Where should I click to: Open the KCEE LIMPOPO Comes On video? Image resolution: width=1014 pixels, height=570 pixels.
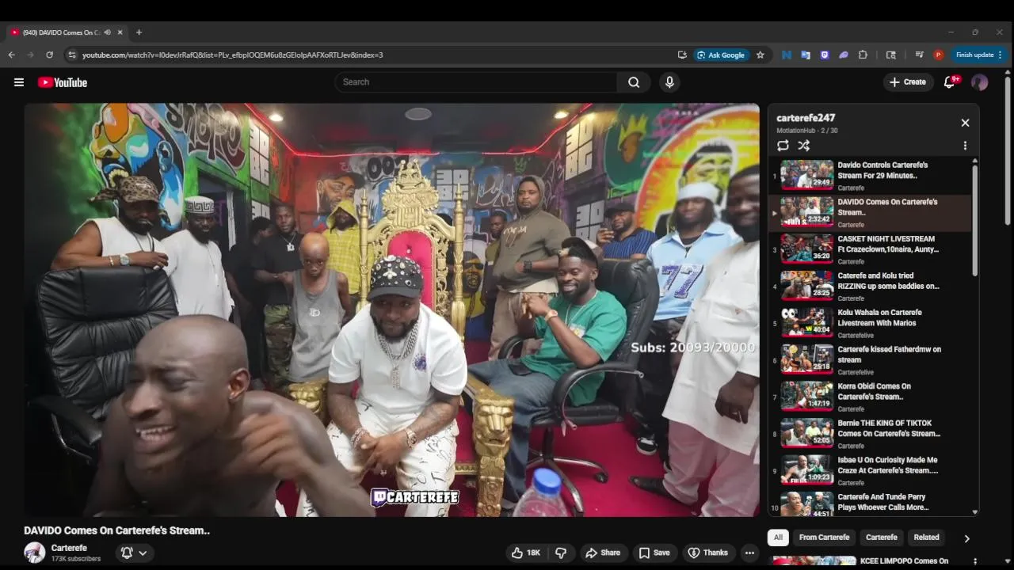pyautogui.click(x=904, y=561)
